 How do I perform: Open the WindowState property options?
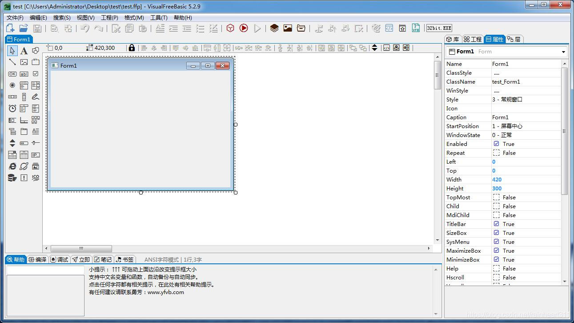pyautogui.click(x=527, y=135)
